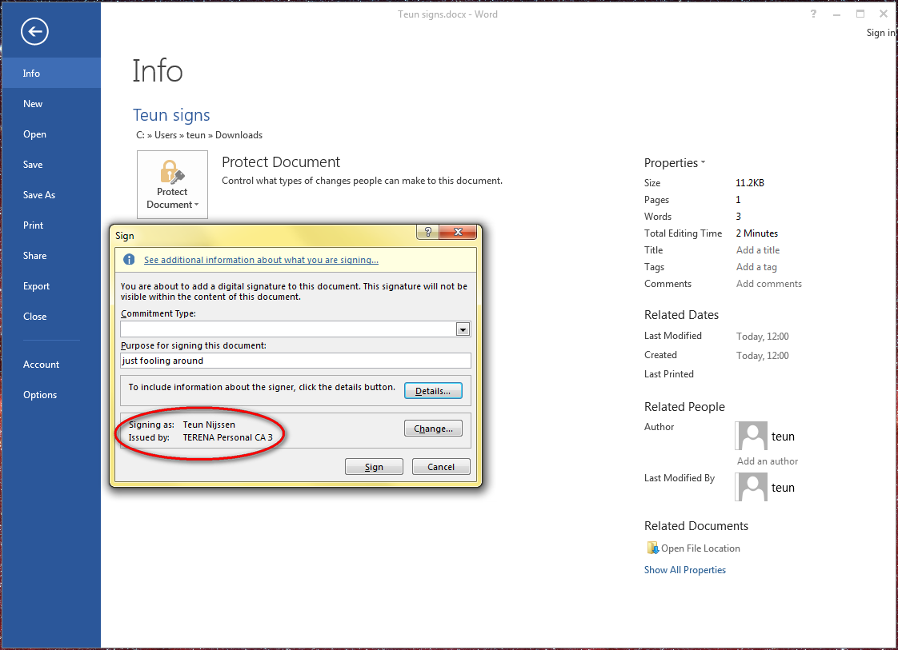
Task: Click Show All Properties link
Action: (x=685, y=570)
